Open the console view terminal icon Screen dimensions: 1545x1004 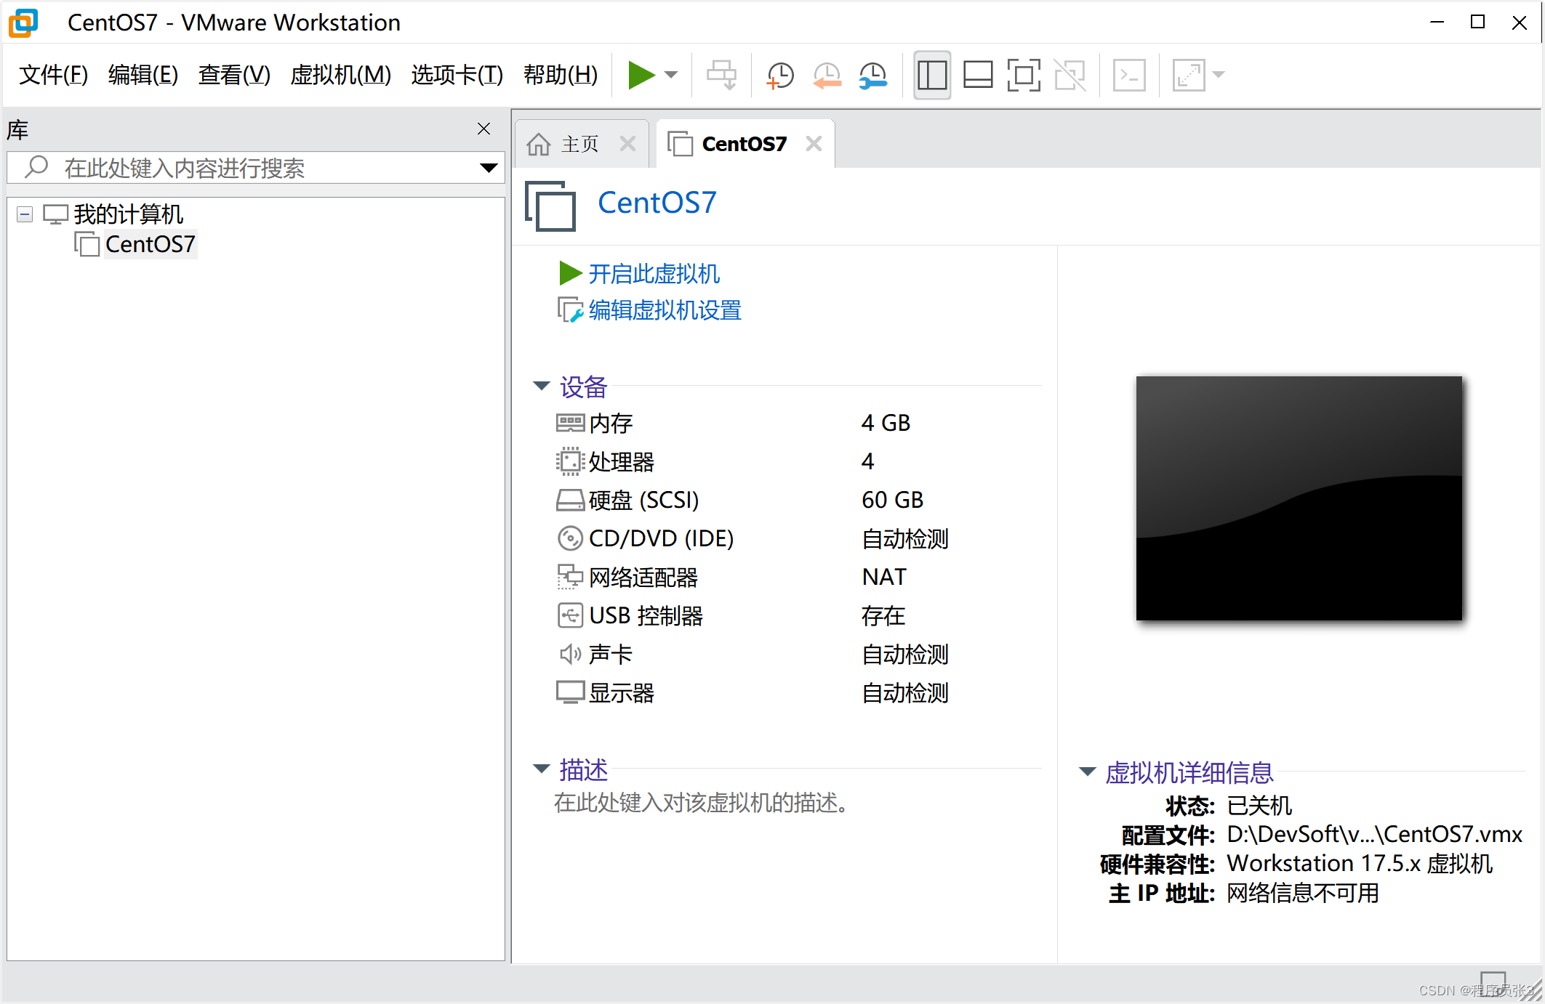pos(1129,75)
